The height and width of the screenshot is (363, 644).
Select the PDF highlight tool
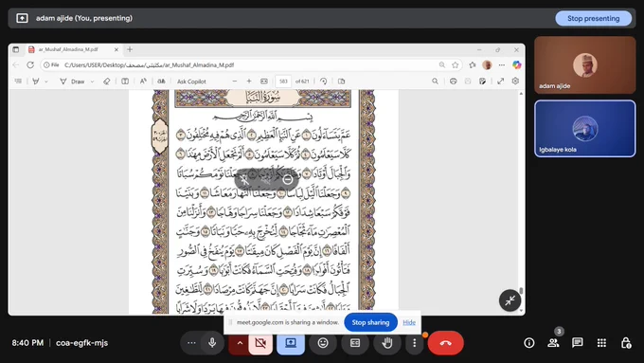(36, 82)
